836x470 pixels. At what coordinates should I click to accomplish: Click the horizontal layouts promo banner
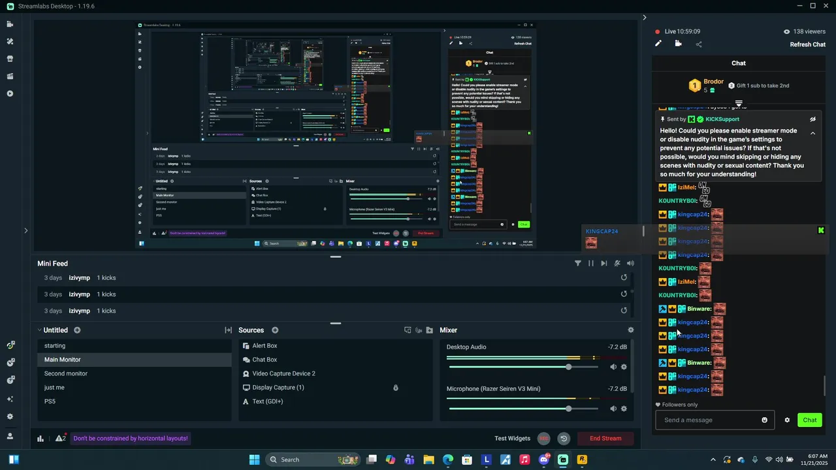pyautogui.click(x=131, y=439)
